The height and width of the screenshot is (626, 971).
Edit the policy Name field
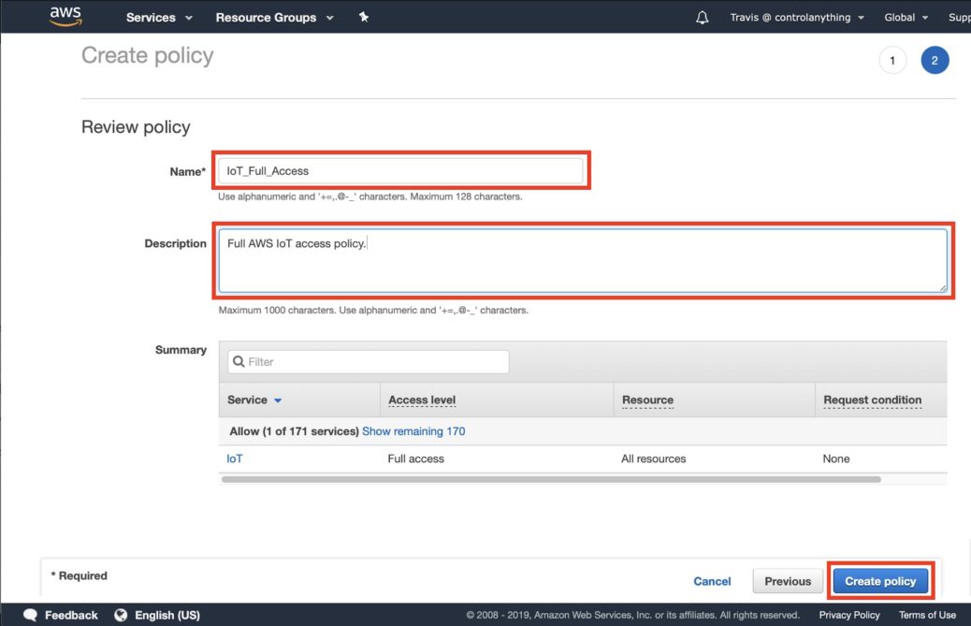coord(400,170)
